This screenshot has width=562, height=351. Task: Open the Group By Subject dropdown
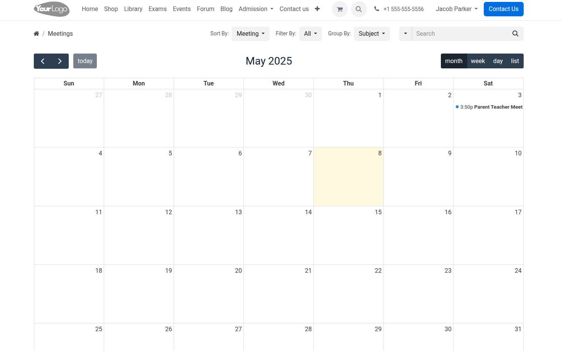tap(371, 34)
